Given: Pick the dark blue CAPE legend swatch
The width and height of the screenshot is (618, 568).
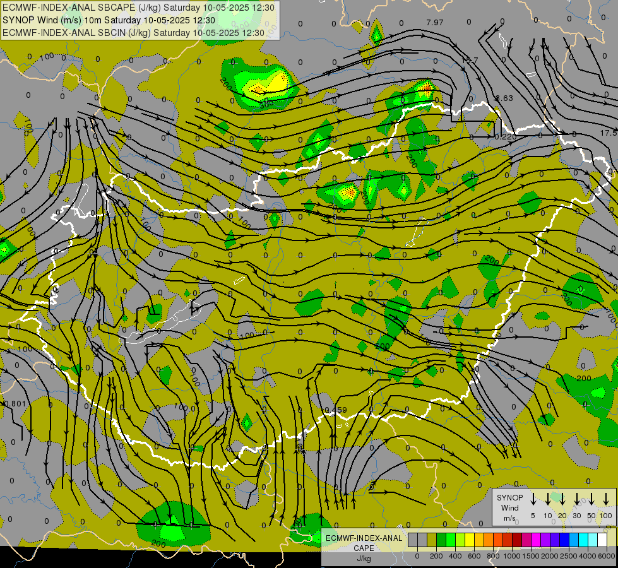Looking at the screenshot, I should [x=564, y=540].
